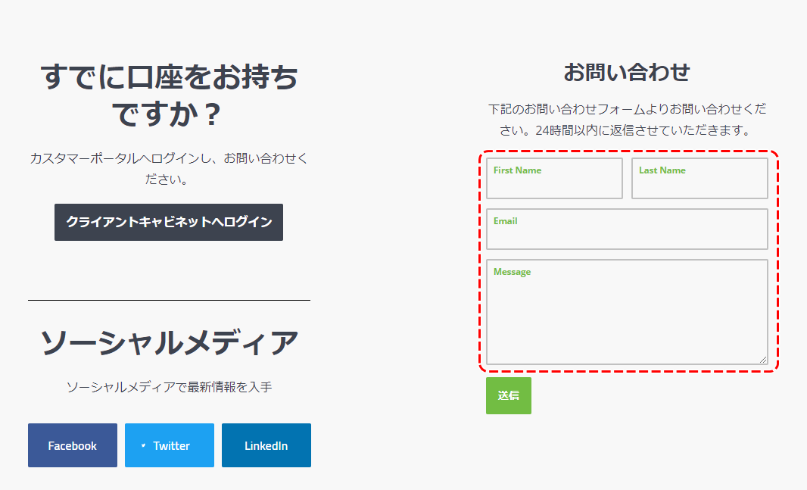
Task: Open the LinkedIn social button
Action: point(266,445)
